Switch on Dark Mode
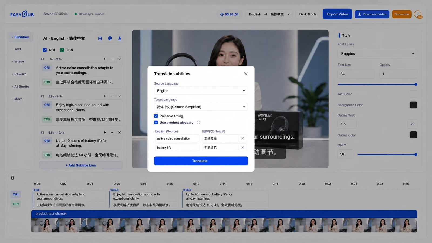The height and width of the screenshot is (243, 432). 308,14
